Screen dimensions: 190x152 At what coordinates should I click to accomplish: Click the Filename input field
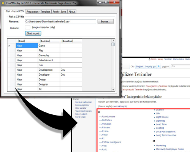coord(60,22)
